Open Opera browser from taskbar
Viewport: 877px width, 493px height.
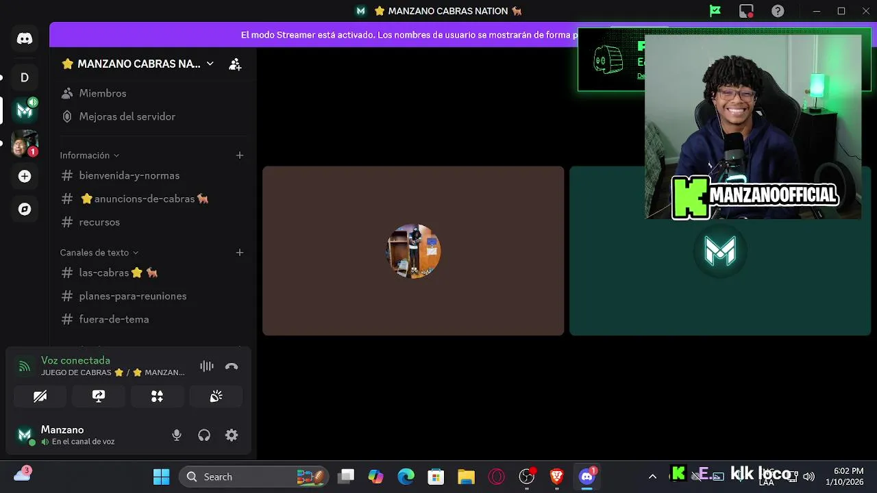tap(497, 477)
